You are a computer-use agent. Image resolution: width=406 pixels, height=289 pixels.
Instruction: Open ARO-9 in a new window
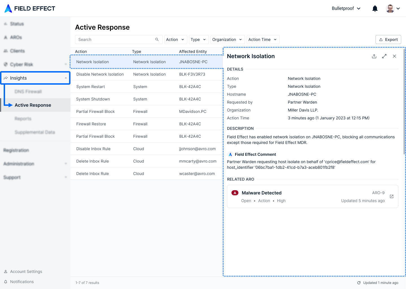tap(392, 196)
